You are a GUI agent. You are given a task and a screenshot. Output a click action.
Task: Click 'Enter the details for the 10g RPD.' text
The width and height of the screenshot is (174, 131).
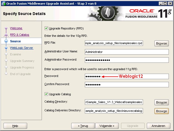66,36
